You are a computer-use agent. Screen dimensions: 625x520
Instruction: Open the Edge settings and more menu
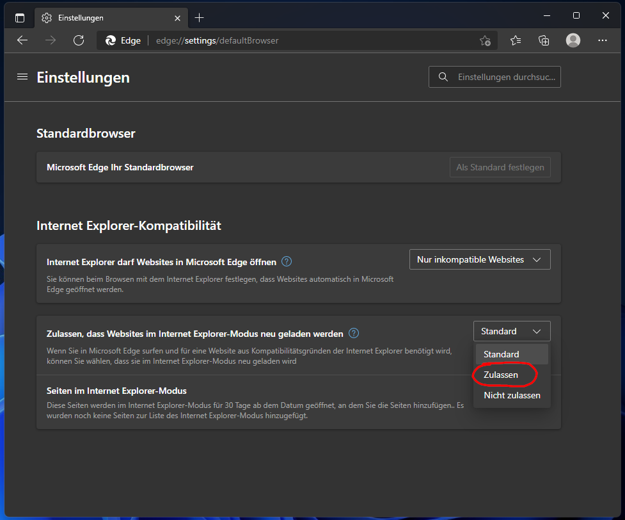click(602, 40)
